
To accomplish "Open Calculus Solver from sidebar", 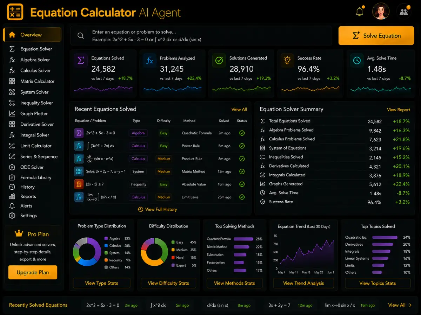I will coord(32,70).
